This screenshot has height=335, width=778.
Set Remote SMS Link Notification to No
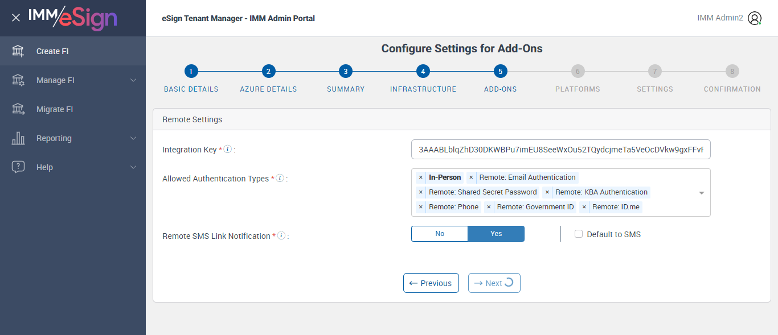(440, 234)
